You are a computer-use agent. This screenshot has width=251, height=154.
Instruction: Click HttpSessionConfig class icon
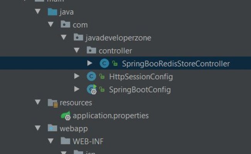[x=92, y=76]
